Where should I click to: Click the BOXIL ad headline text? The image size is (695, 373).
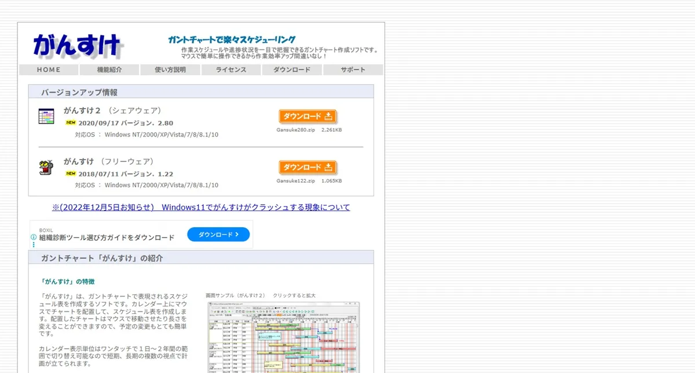click(x=107, y=238)
